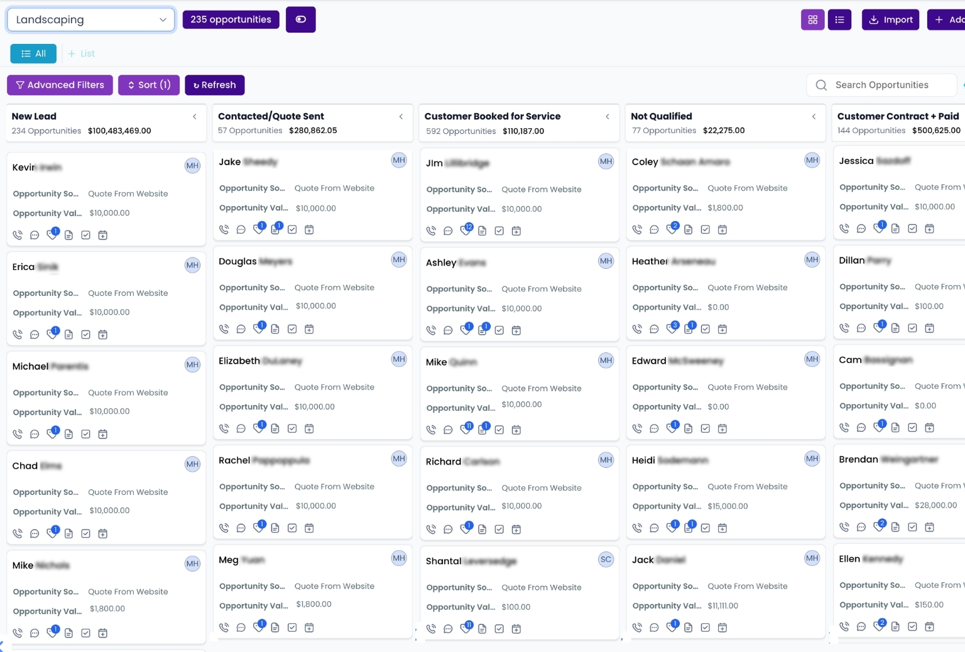The width and height of the screenshot is (965, 652).
Task: Click the phone icon on Rachel's card
Action: 224,528
